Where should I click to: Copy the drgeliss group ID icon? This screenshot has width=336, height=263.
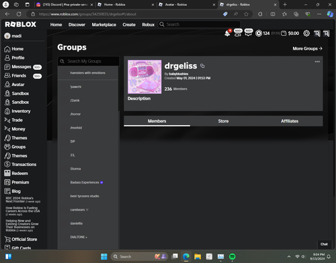tap(202, 66)
